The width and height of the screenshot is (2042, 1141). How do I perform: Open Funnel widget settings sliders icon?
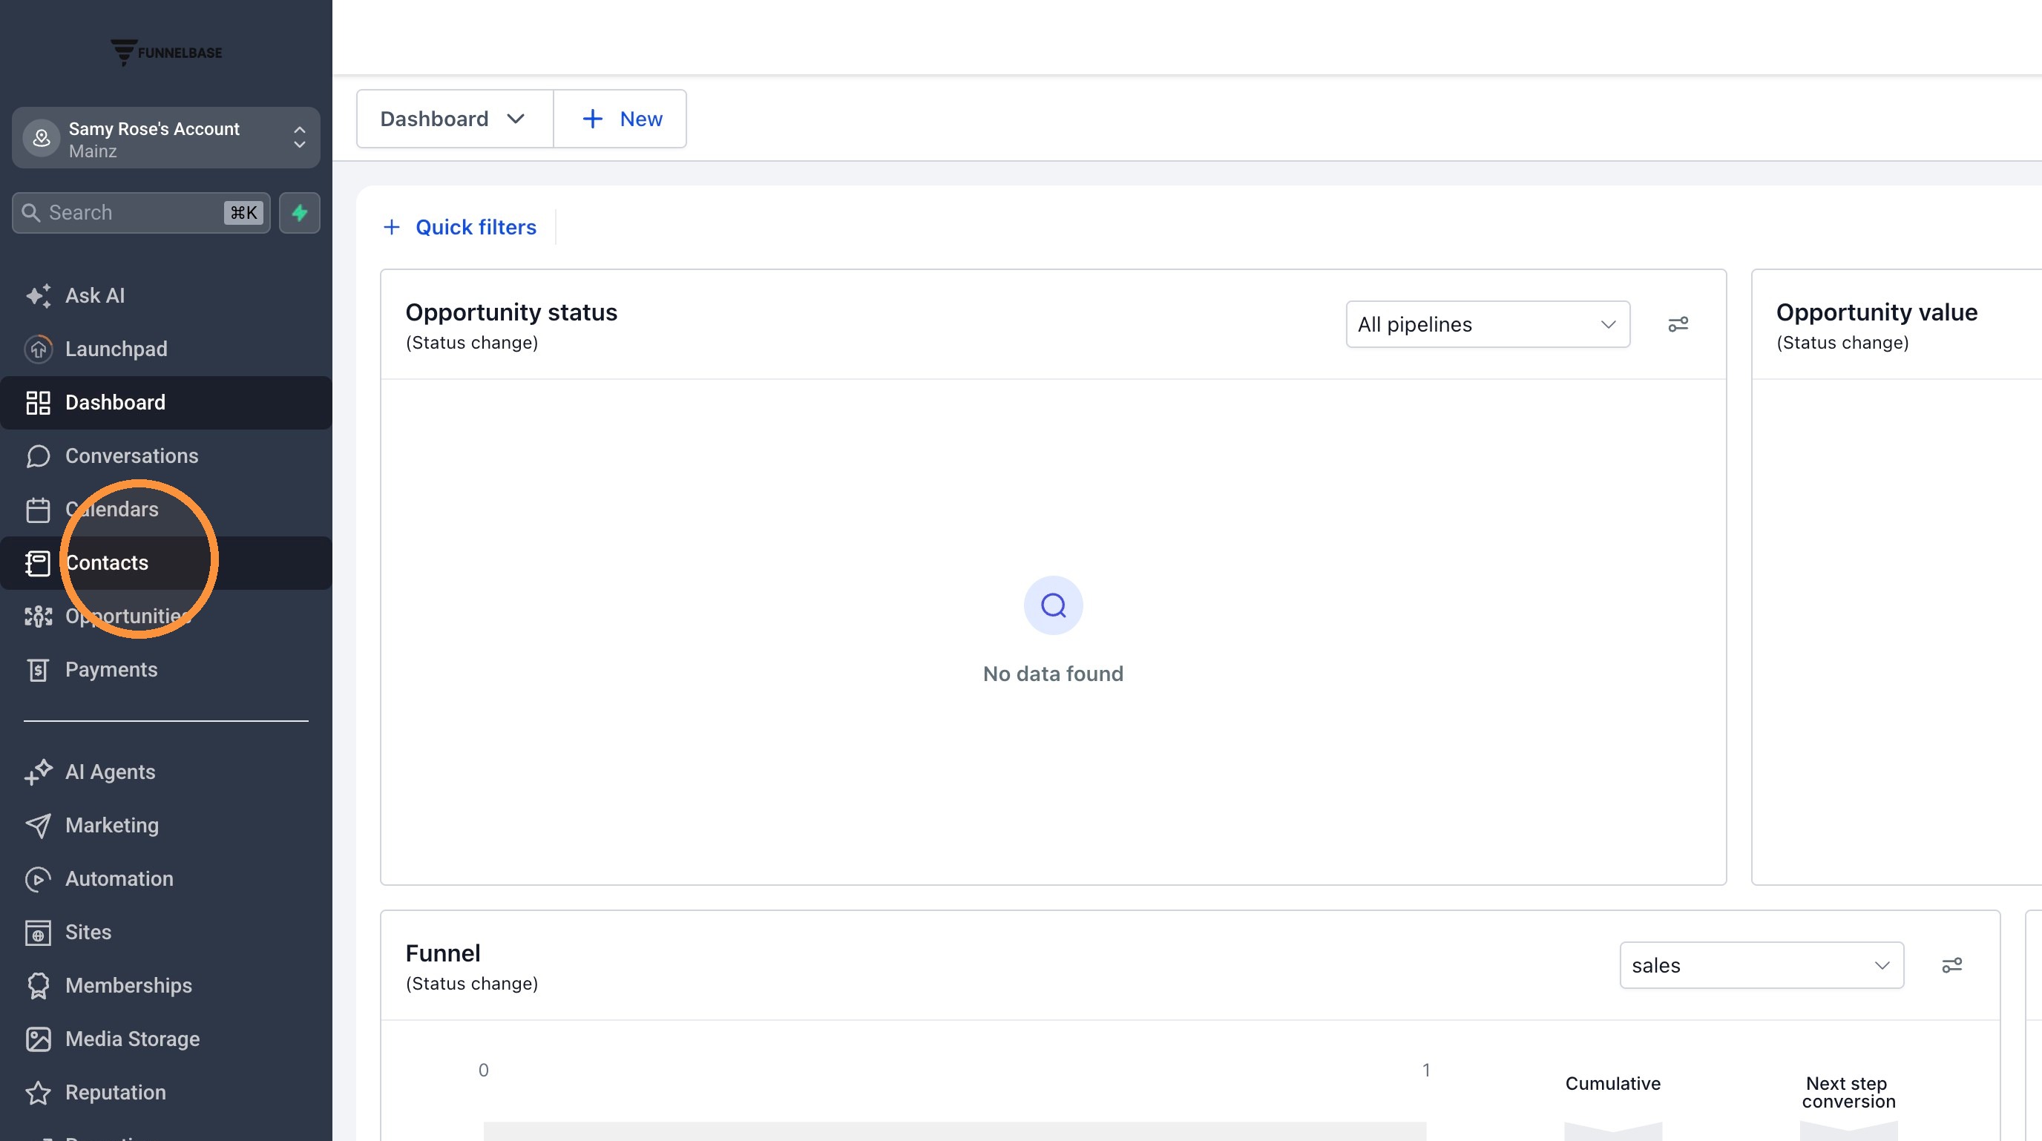[x=1951, y=965]
